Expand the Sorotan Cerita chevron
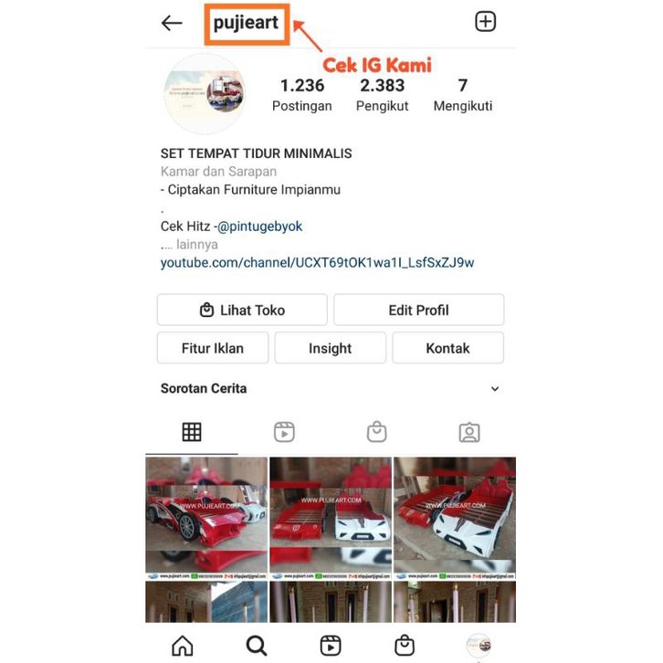This screenshot has width=663, height=663. [495, 389]
